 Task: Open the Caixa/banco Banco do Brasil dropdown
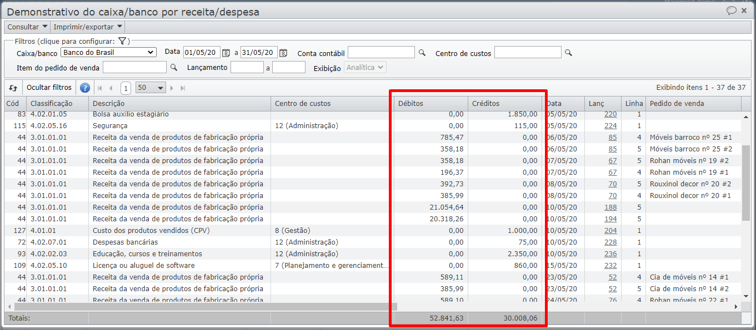[108, 52]
